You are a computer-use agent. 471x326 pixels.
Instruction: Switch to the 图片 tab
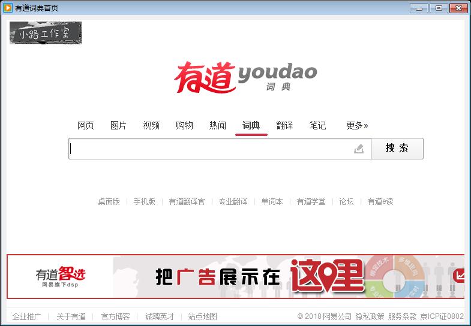(x=118, y=125)
